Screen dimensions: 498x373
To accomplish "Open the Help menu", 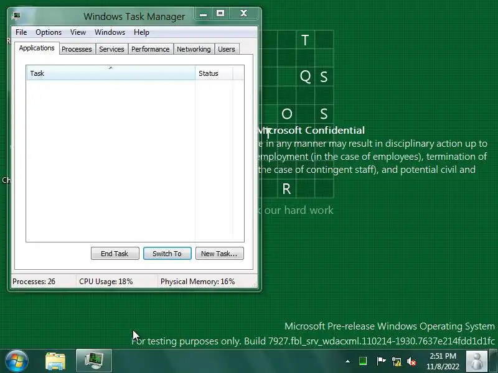I will [x=141, y=32].
